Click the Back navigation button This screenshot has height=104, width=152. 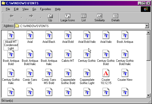click(12, 18)
